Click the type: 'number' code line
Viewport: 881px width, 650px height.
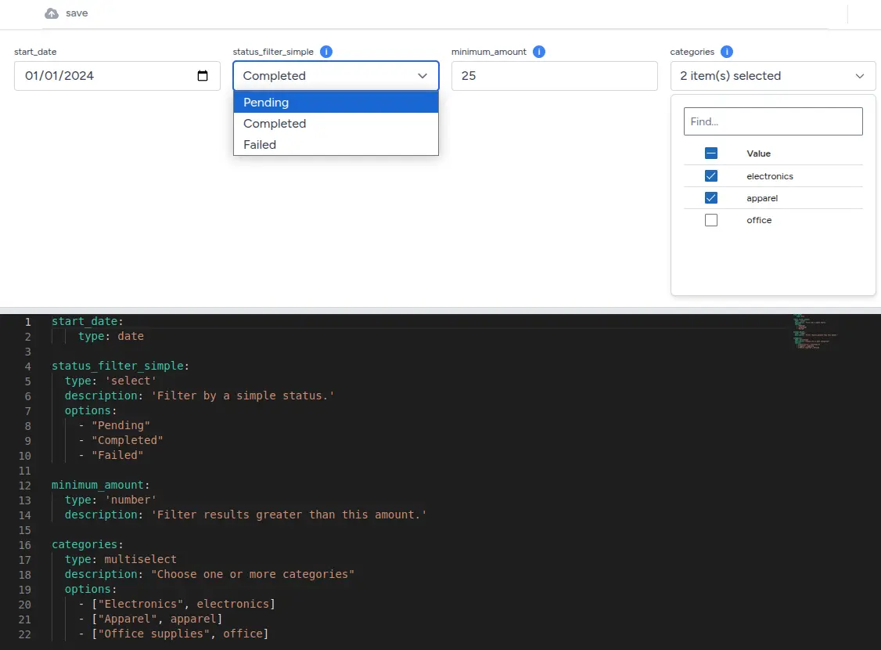click(110, 500)
